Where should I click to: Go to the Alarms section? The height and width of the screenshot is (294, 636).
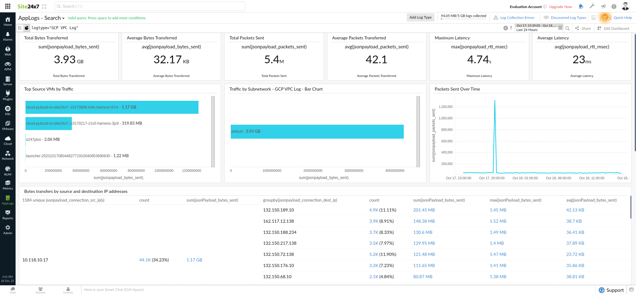click(x=8, y=36)
